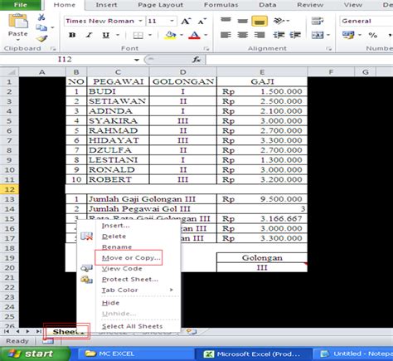Click the Decrease Indent icon

point(279,35)
